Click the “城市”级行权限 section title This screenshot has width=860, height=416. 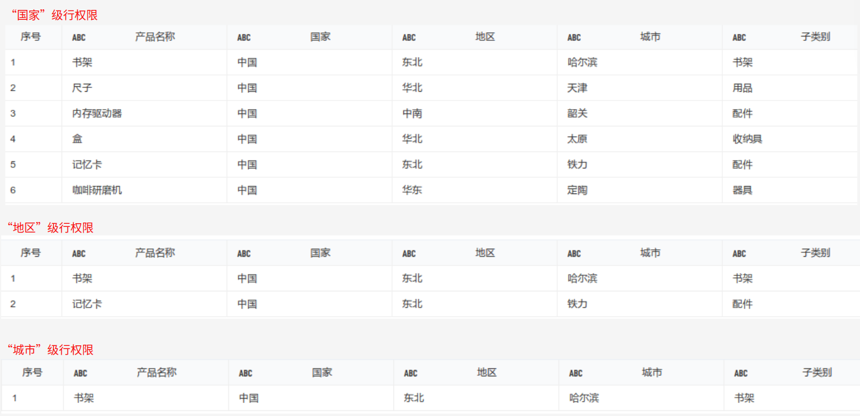point(50,350)
